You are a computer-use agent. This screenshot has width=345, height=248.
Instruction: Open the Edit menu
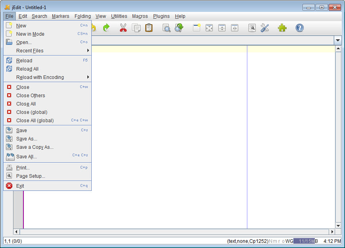click(23, 16)
